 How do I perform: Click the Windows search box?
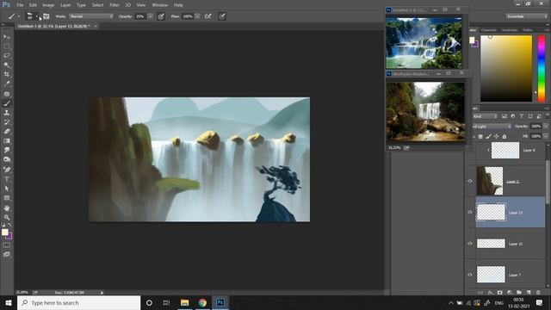tap(78, 302)
